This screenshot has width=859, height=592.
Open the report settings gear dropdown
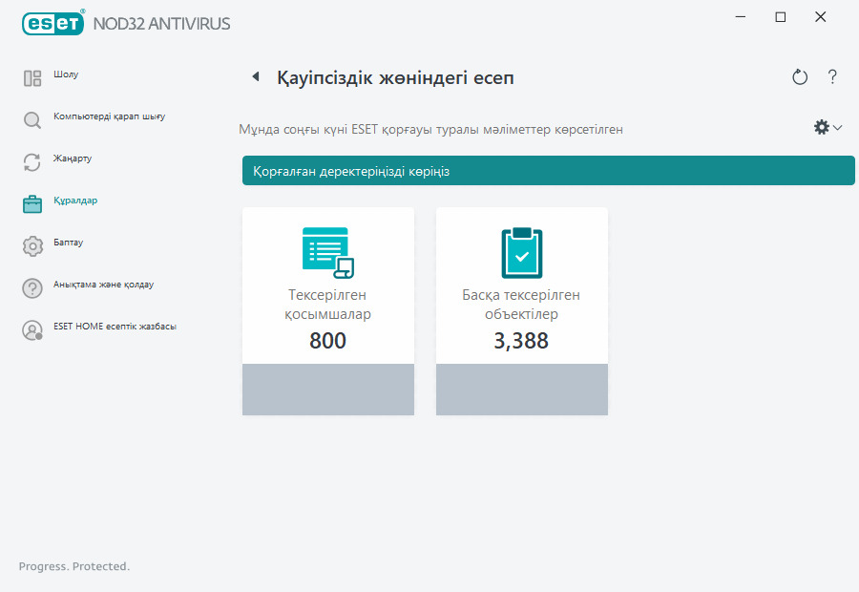(827, 127)
